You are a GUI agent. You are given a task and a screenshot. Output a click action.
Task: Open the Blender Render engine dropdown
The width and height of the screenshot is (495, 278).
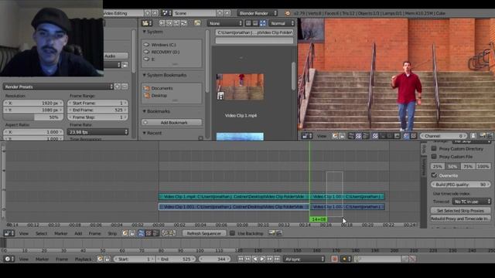258,13
